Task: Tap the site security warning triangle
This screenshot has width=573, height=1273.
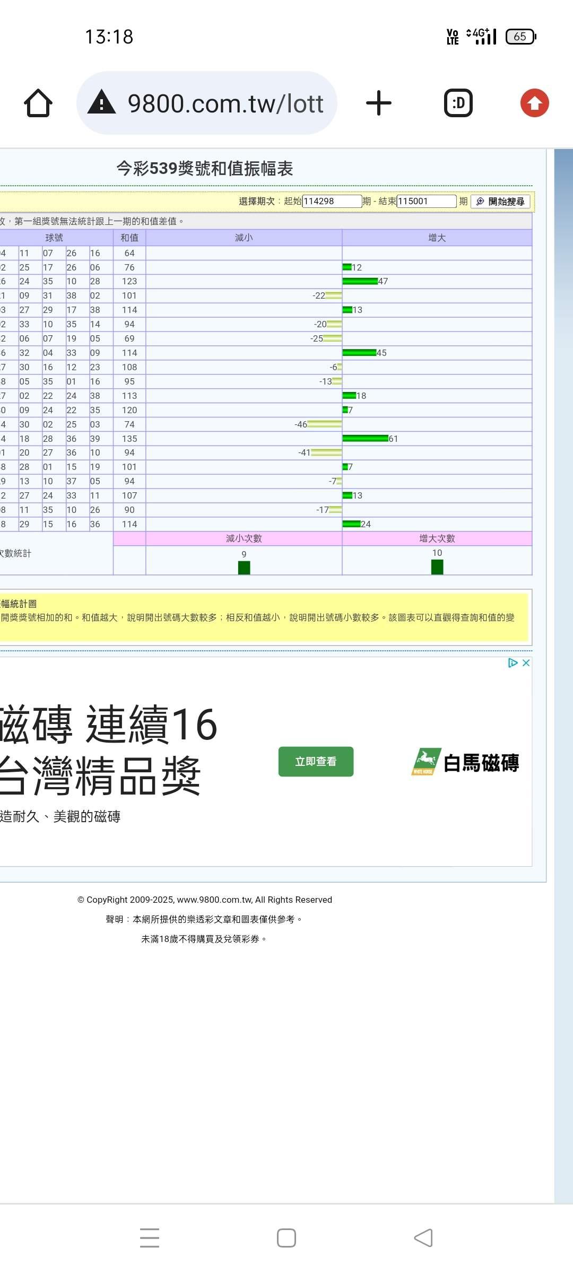Action: 101,102
